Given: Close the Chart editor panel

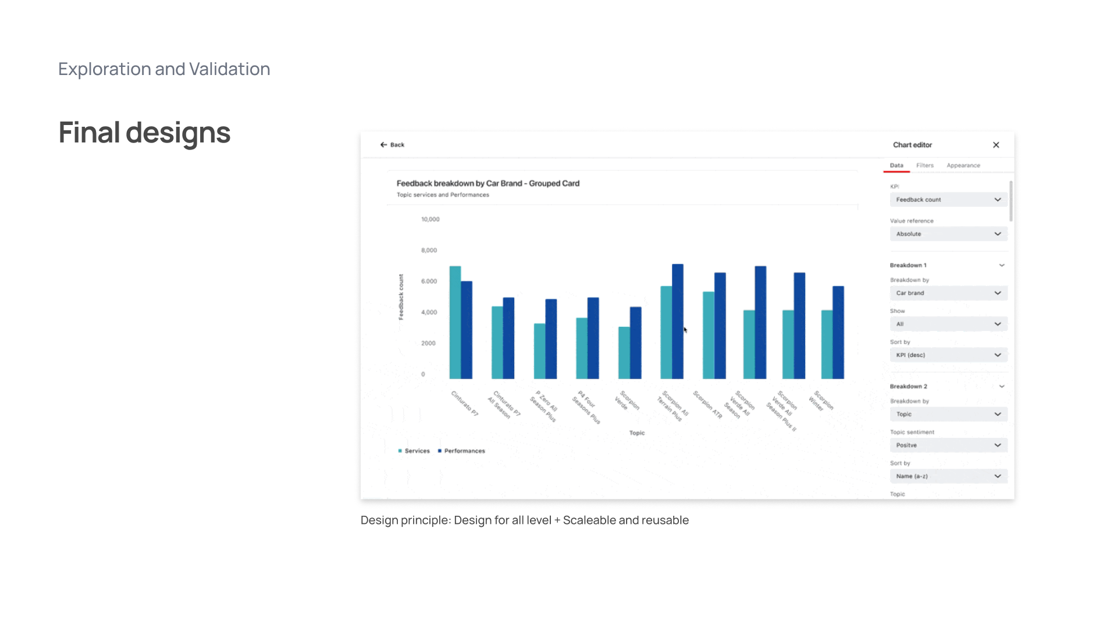Looking at the screenshot, I should point(996,145).
